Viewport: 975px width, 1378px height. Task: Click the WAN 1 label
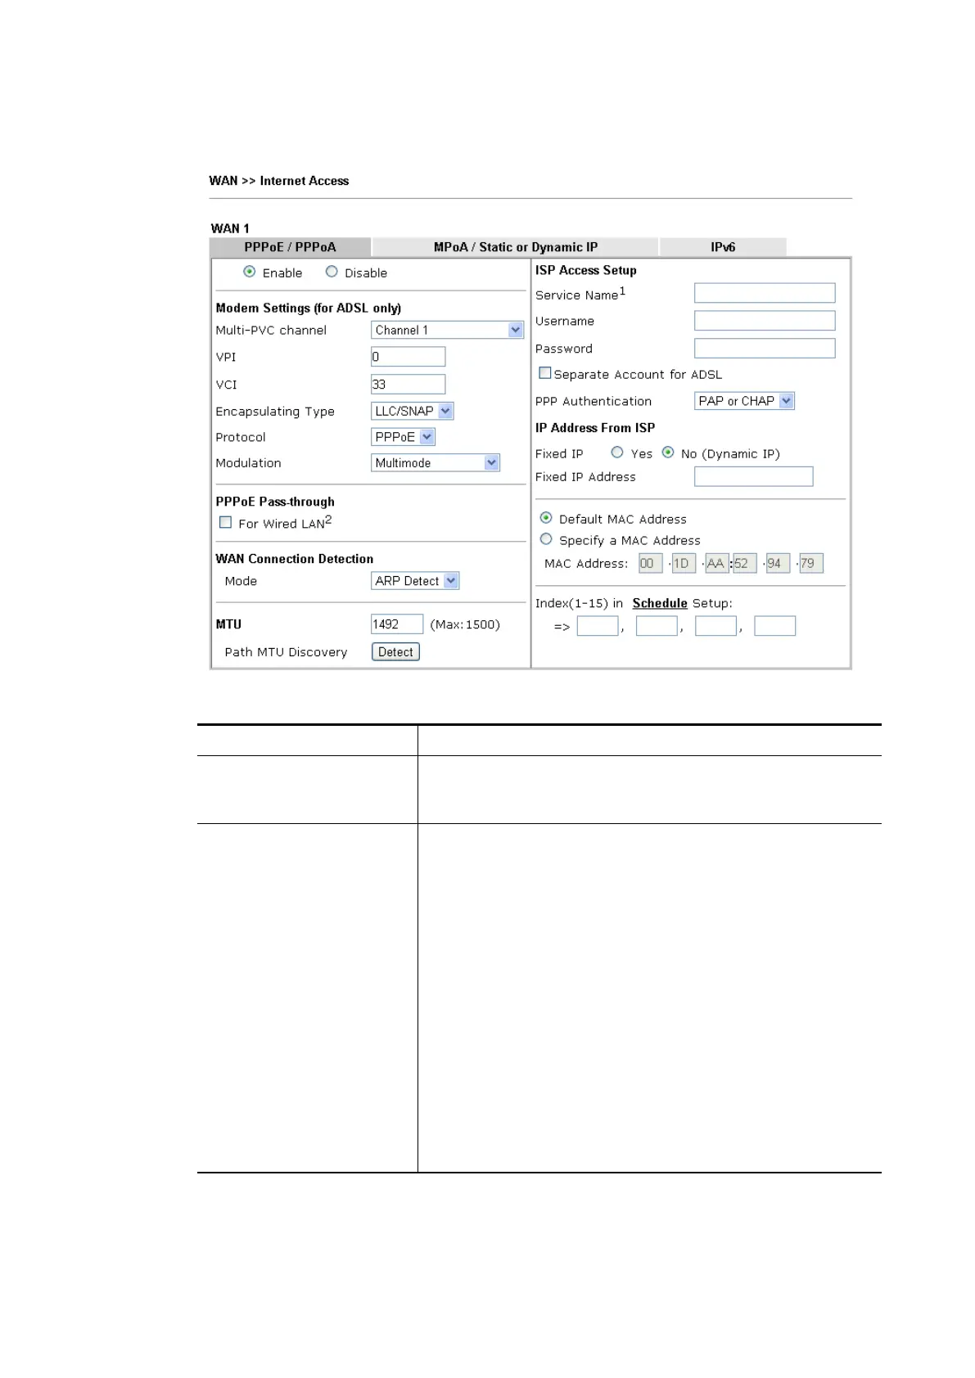pyautogui.click(x=230, y=228)
